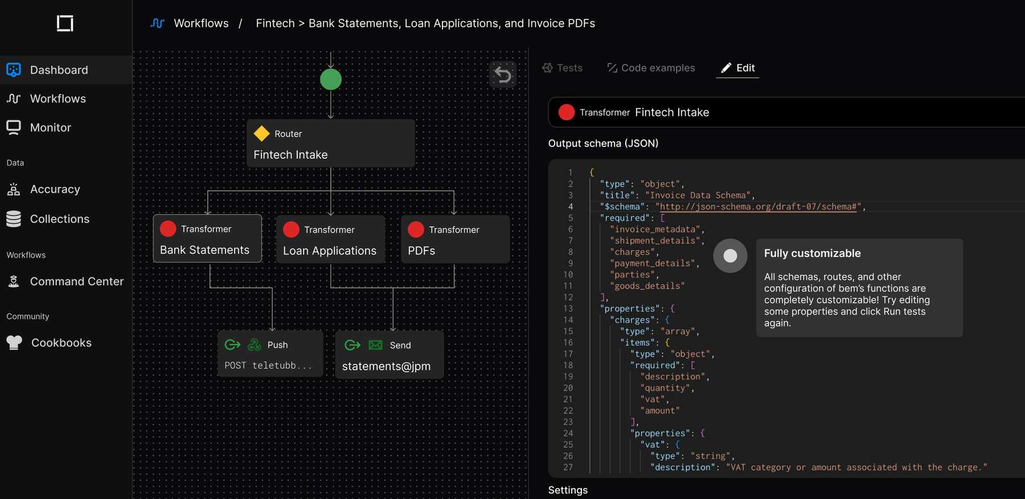Select the Push webhook action node
This screenshot has height=499, width=1025.
(270, 354)
